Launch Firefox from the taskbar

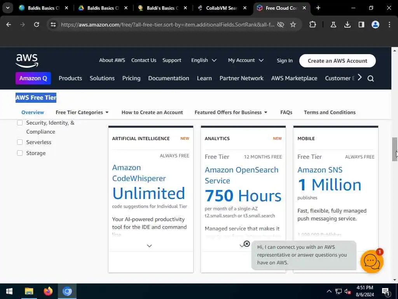[48, 291]
